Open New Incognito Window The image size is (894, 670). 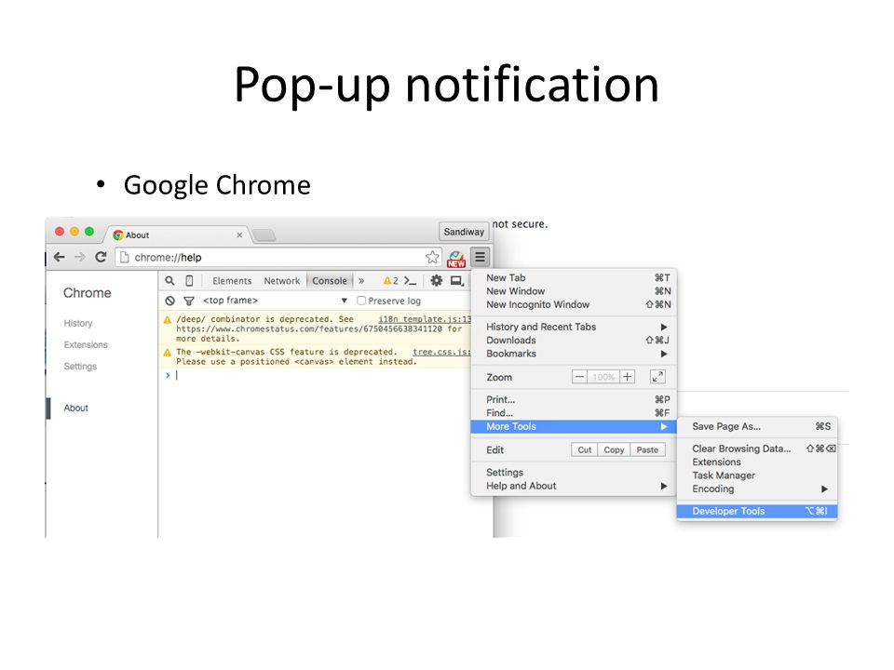(574, 304)
